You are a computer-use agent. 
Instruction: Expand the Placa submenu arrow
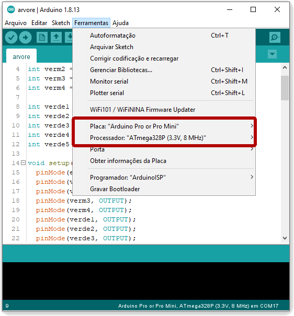coord(252,126)
